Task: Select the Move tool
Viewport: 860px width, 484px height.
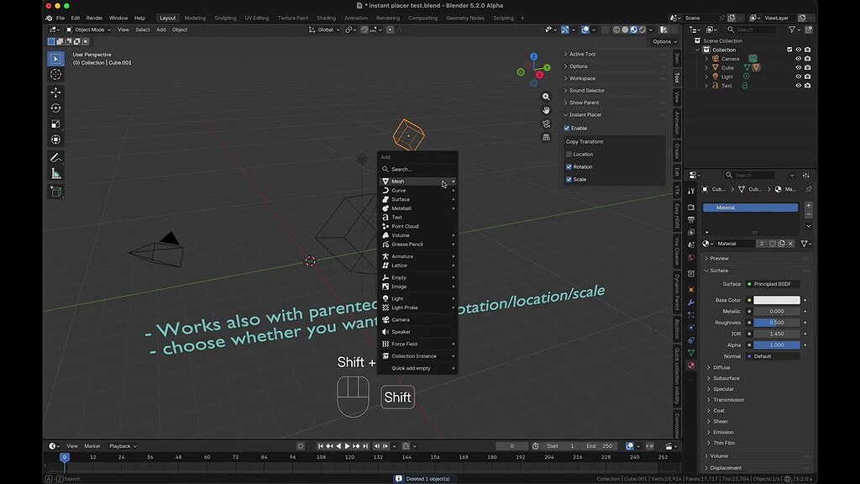Action: (56, 92)
